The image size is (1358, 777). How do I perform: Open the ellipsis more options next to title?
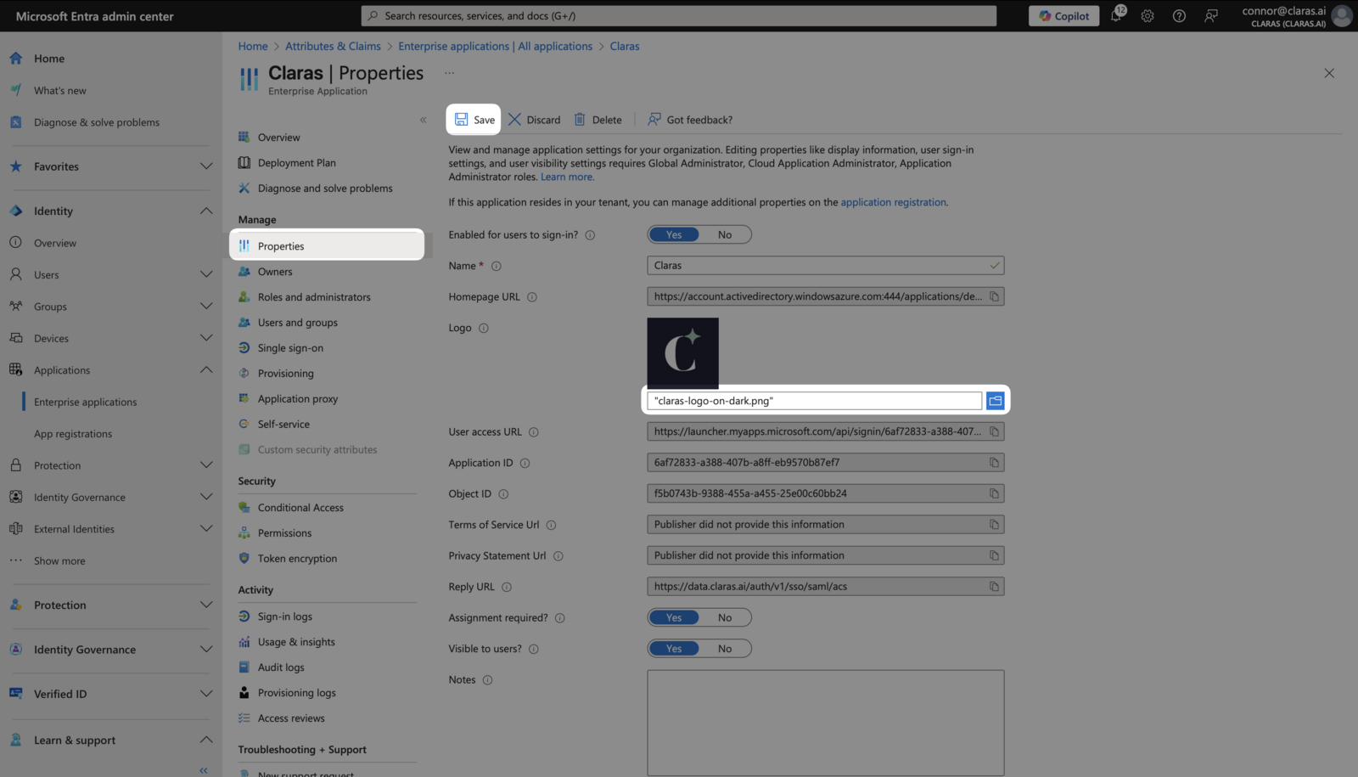coord(449,73)
